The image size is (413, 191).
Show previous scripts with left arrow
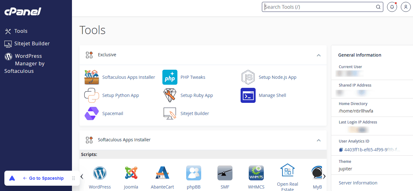(x=82, y=177)
